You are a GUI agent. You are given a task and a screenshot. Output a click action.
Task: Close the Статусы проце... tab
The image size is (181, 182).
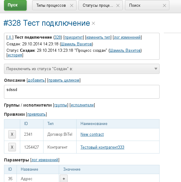coord(118,6)
